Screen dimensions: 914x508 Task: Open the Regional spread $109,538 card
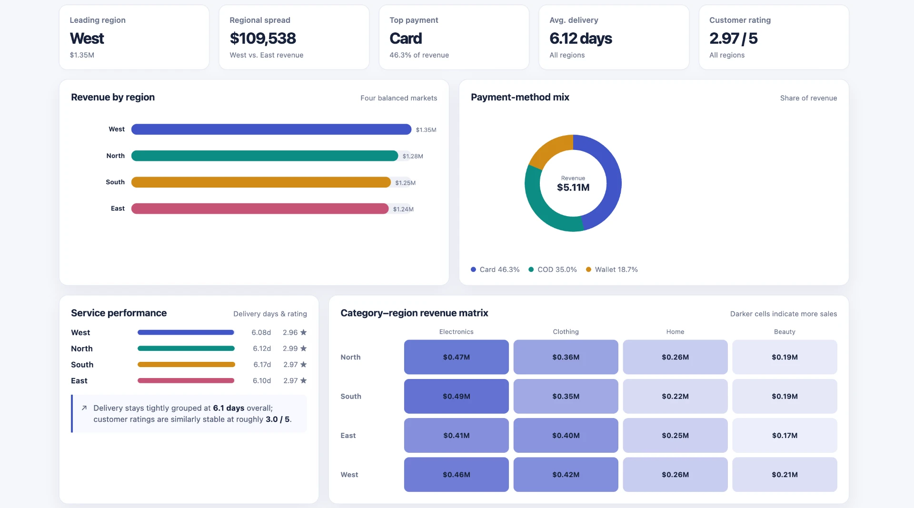pos(294,38)
